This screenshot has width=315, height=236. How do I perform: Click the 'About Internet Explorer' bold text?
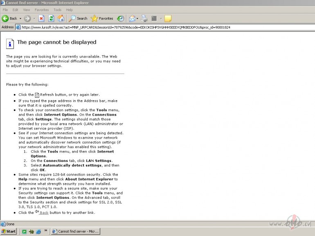[x=89, y=179]
